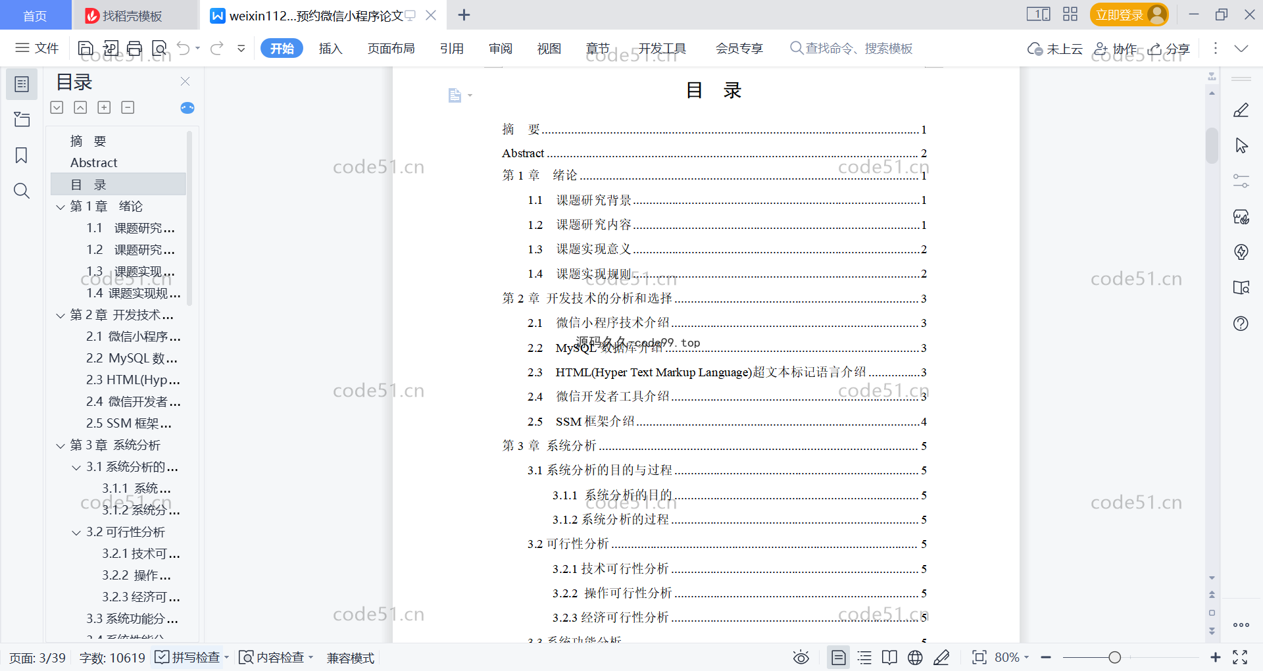The height and width of the screenshot is (671, 1263).
Task: Click the 分享 share button
Action: point(1169,48)
